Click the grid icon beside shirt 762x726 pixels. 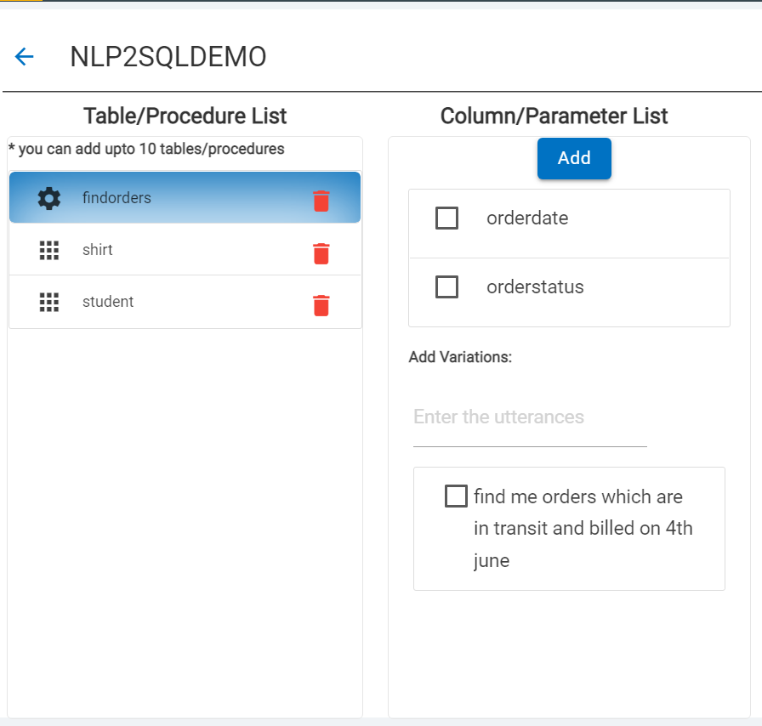49,250
